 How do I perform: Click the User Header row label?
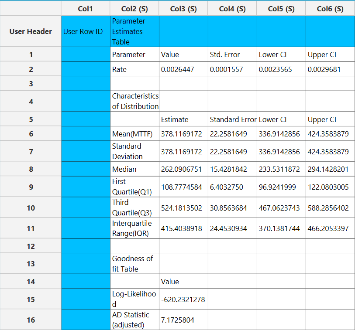(31, 31)
